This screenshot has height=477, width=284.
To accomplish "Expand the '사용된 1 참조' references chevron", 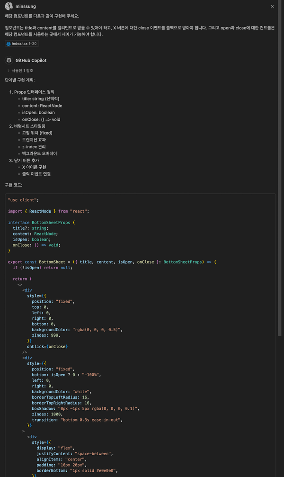I will coord(9,71).
